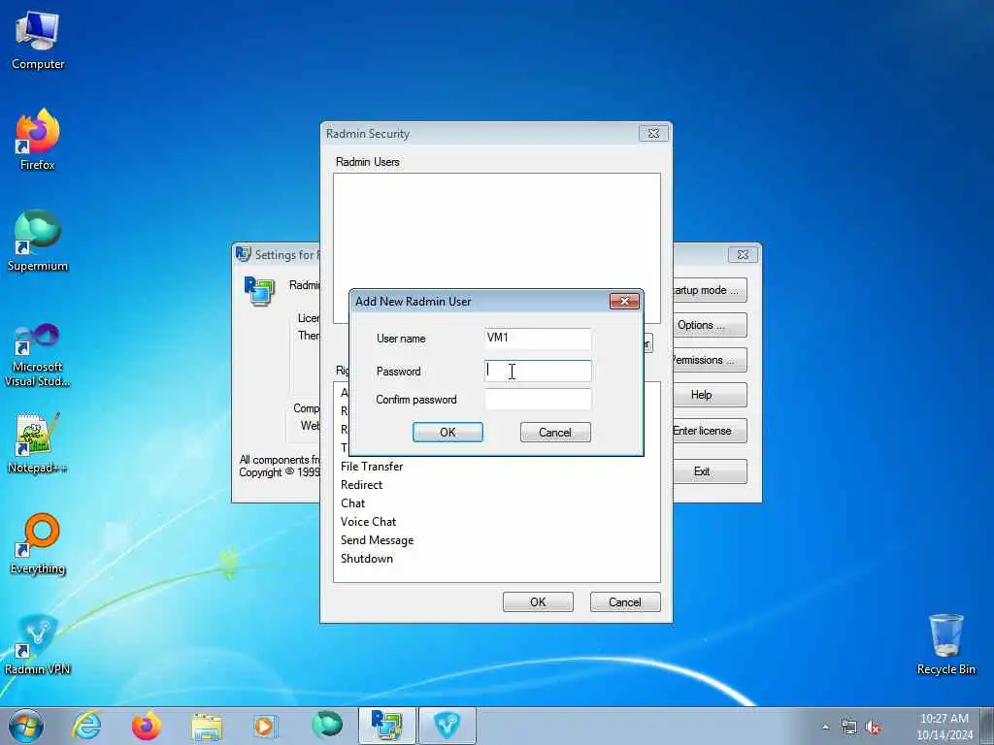994x745 pixels.
Task: Click Help in the Settings window
Action: click(710, 395)
